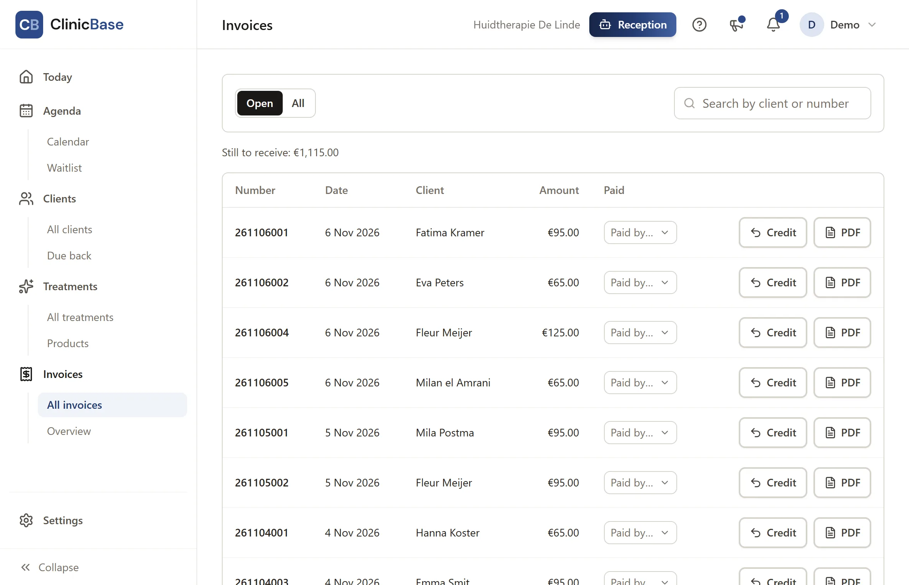Click the Collapse double-chevron icon
This screenshot has height=585, width=909.
pyautogui.click(x=25, y=567)
